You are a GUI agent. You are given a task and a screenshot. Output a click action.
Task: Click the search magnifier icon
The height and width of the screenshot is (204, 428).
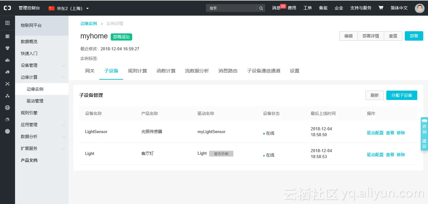pyautogui.click(x=261, y=8)
